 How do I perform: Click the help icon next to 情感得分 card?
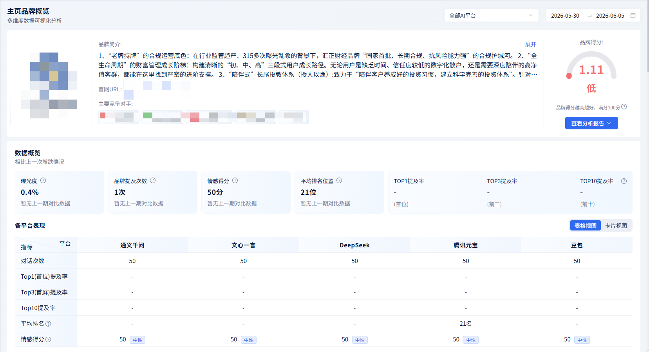[x=235, y=180]
